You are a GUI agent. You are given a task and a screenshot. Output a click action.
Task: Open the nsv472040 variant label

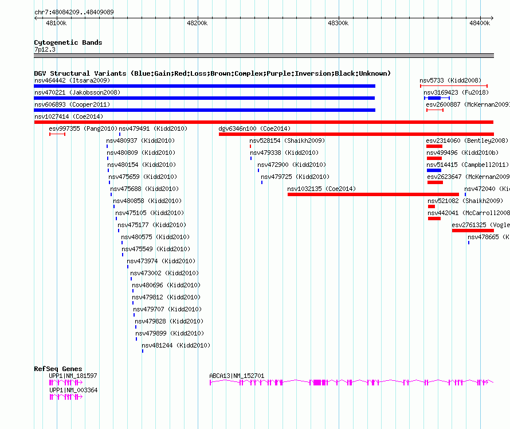coord(487,189)
